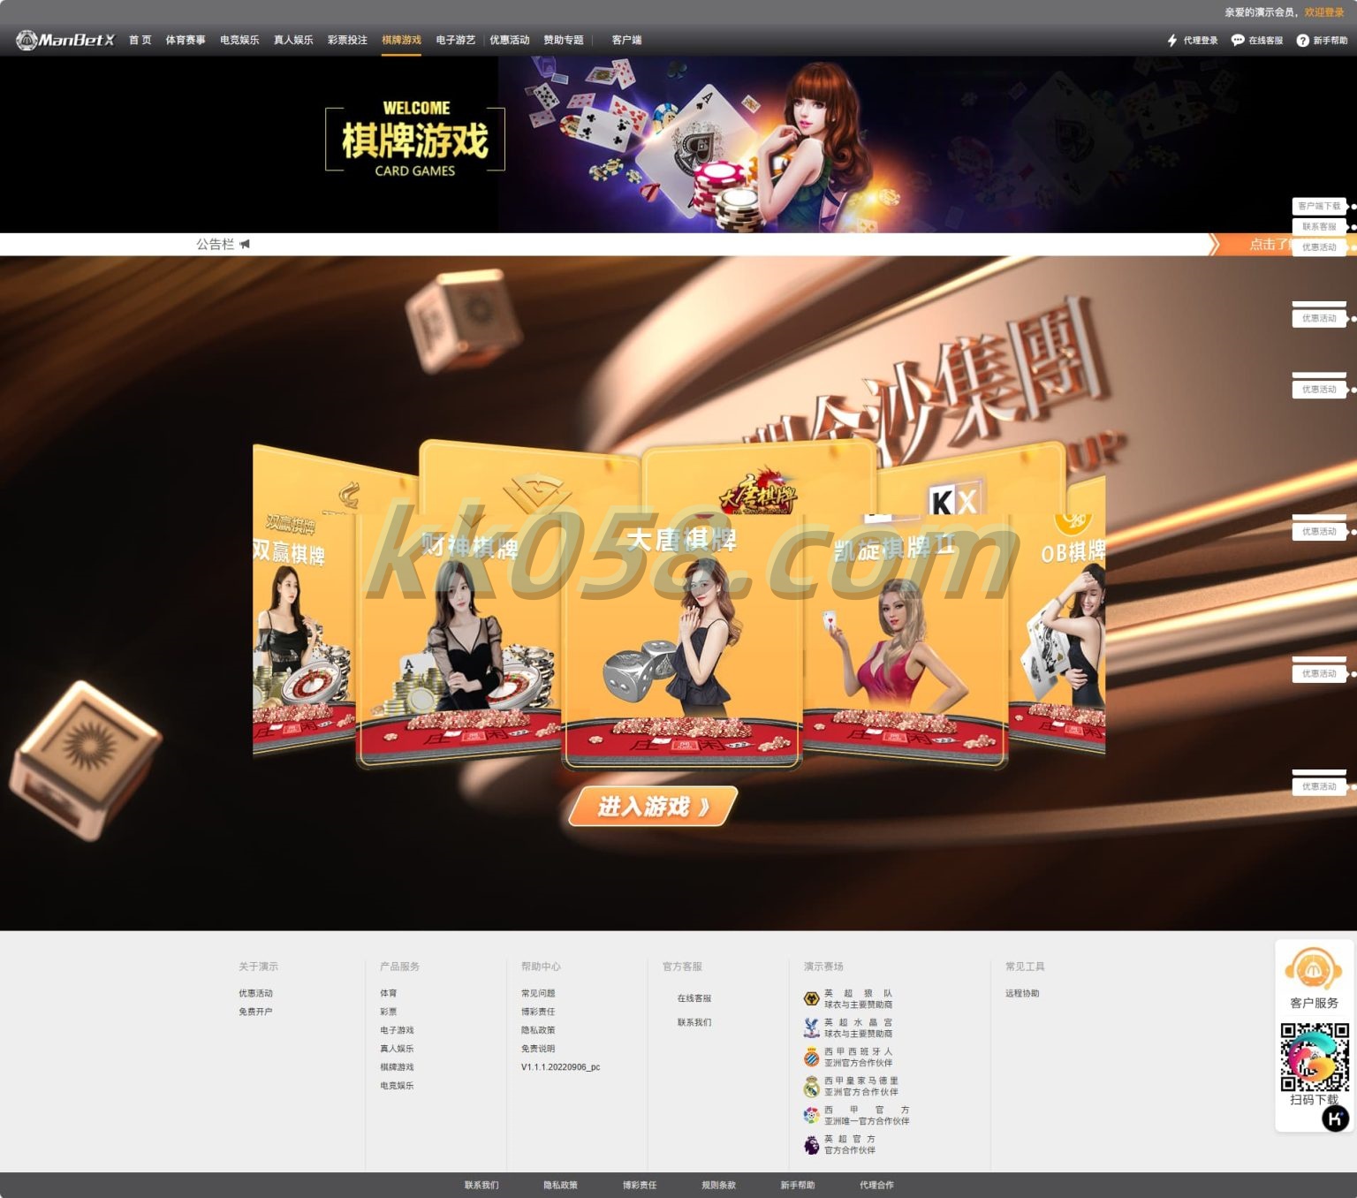The image size is (1357, 1198).
Task: Open 真人娱乐 in the navigation bar
Action: pos(293,41)
